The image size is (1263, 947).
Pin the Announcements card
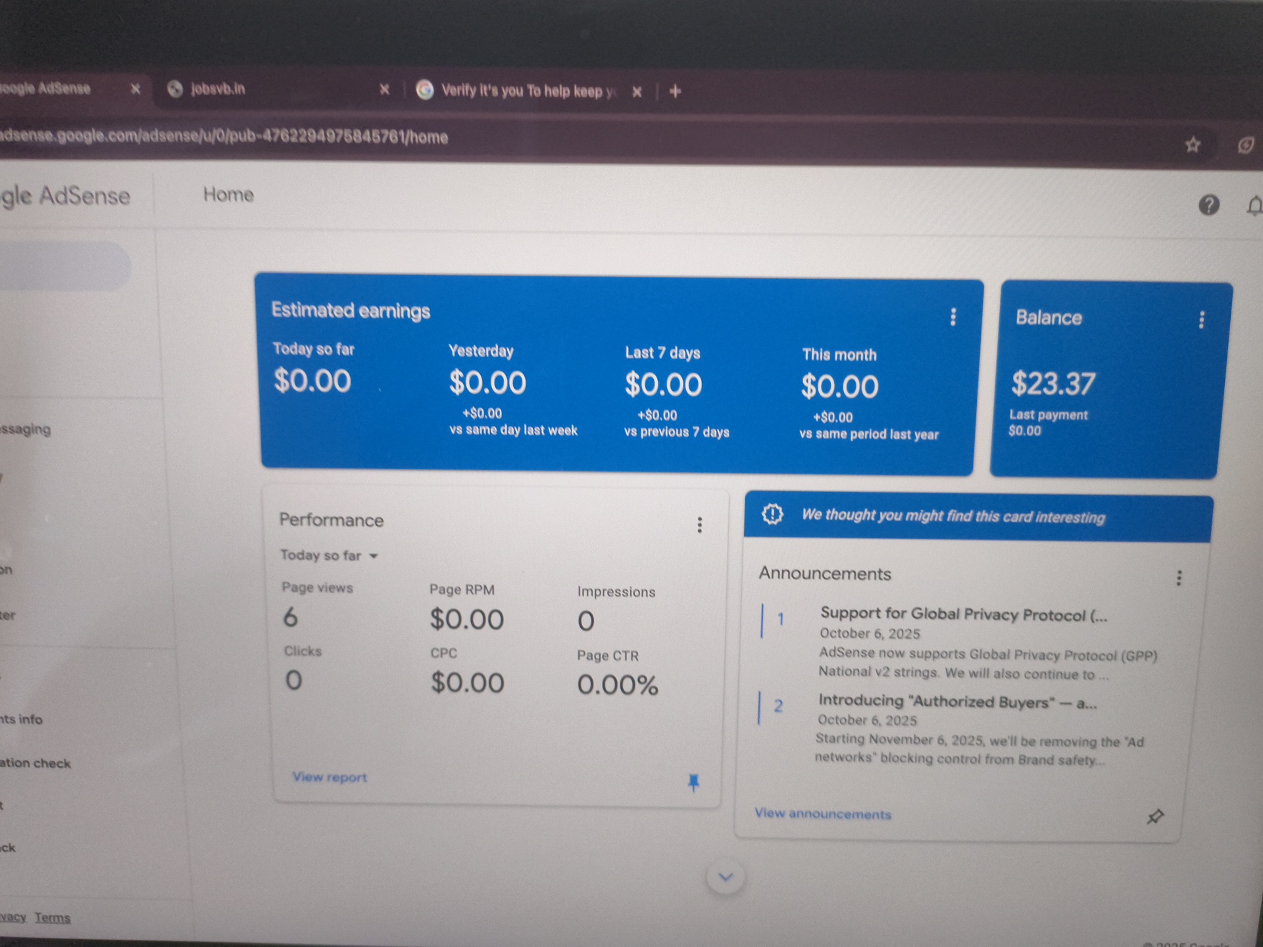1155,817
